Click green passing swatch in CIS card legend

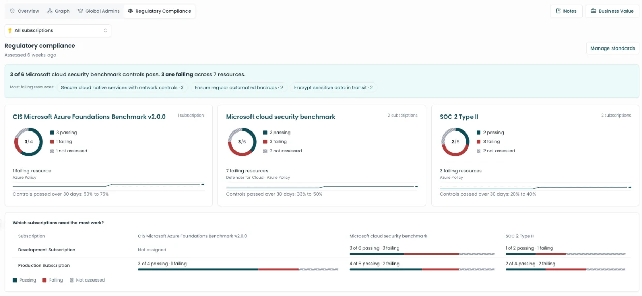click(52, 133)
